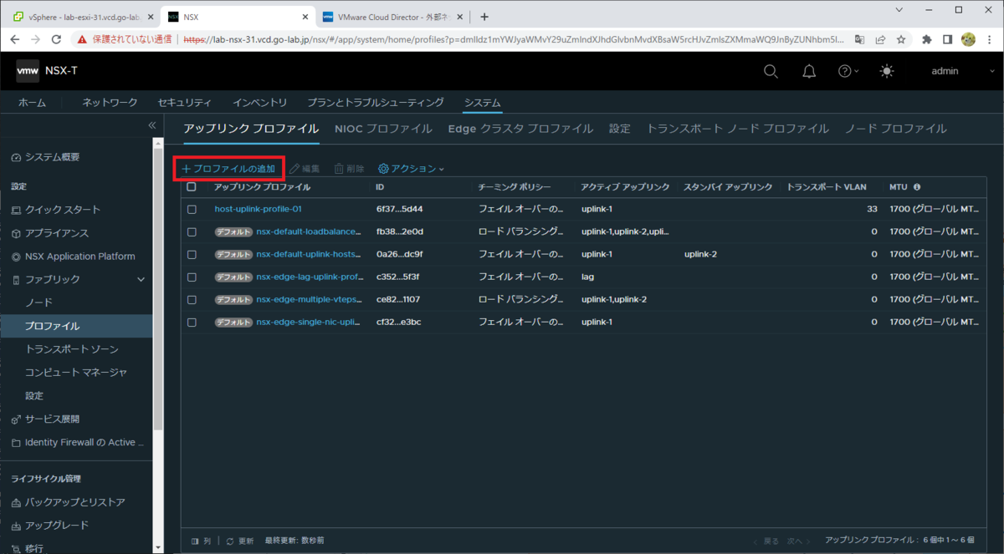The width and height of the screenshot is (1004, 554).
Task: Switch to the vSphere browser tab
Action: [82, 17]
